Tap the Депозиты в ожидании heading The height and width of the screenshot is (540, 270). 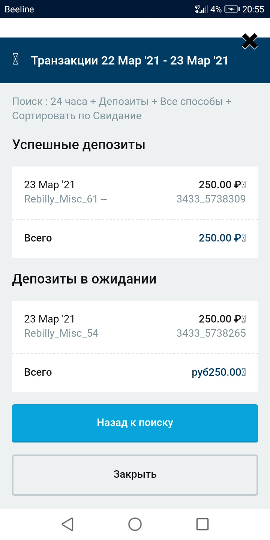click(84, 279)
